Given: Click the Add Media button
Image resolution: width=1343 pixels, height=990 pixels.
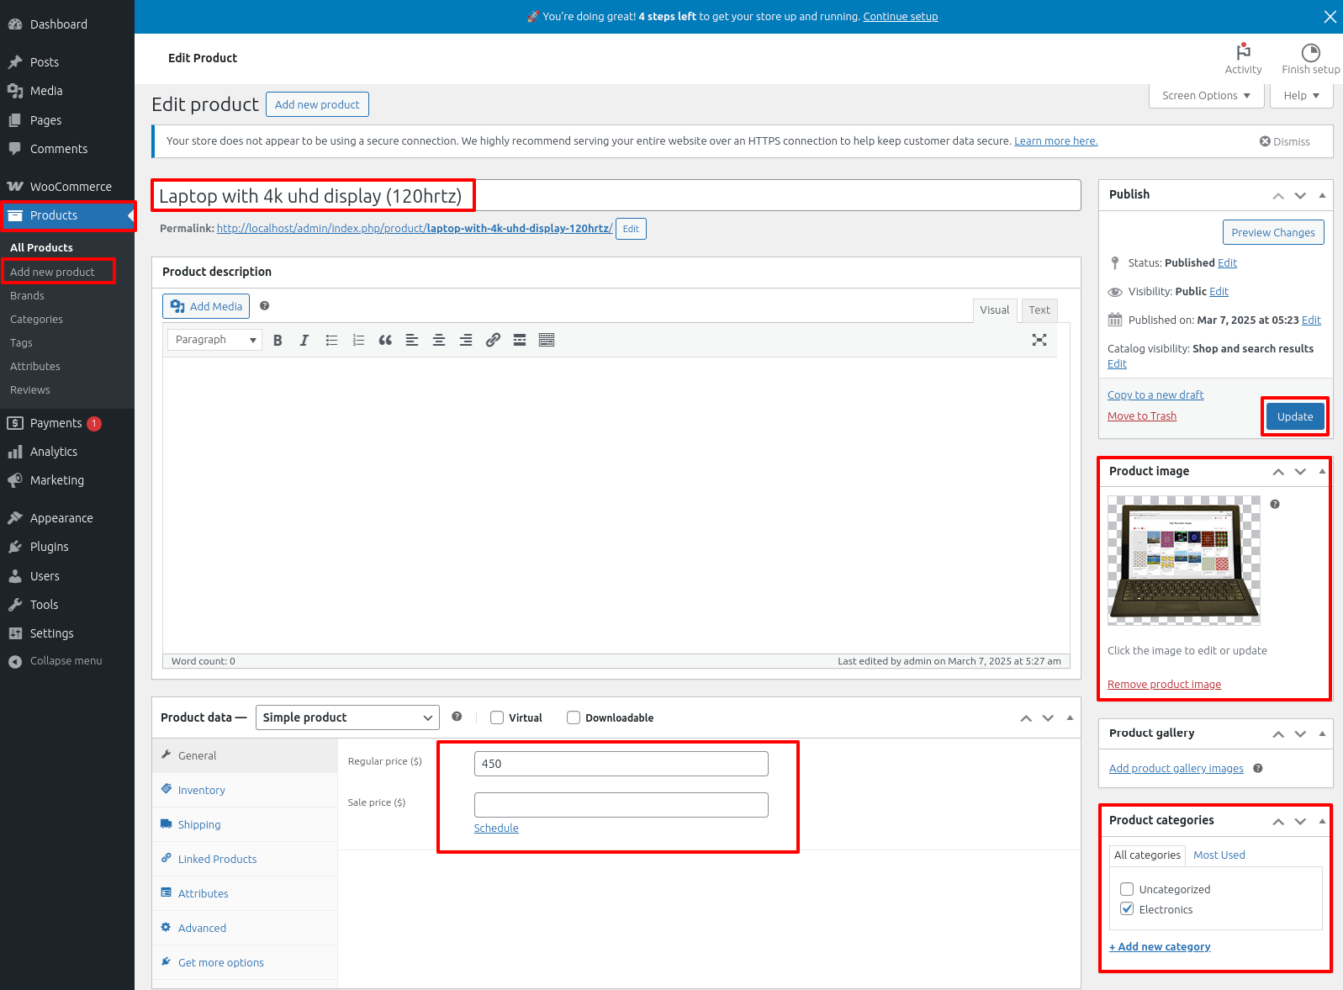Looking at the screenshot, I should coord(206,306).
